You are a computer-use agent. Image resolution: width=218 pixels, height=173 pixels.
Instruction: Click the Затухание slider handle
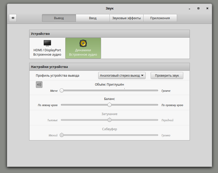coord(110,120)
